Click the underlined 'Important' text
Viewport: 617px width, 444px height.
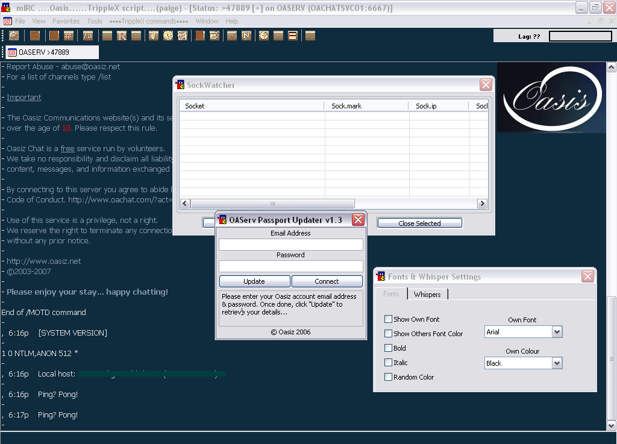(x=23, y=97)
